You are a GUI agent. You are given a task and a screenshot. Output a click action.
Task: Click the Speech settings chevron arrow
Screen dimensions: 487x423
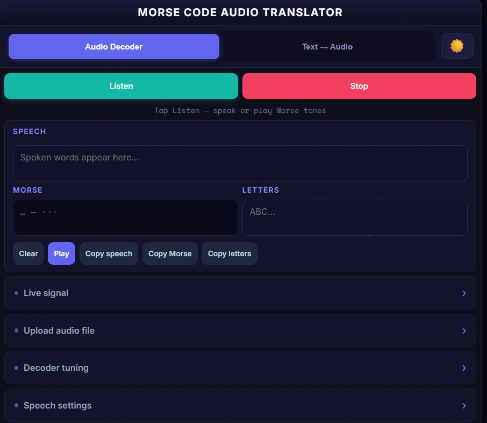click(x=464, y=406)
